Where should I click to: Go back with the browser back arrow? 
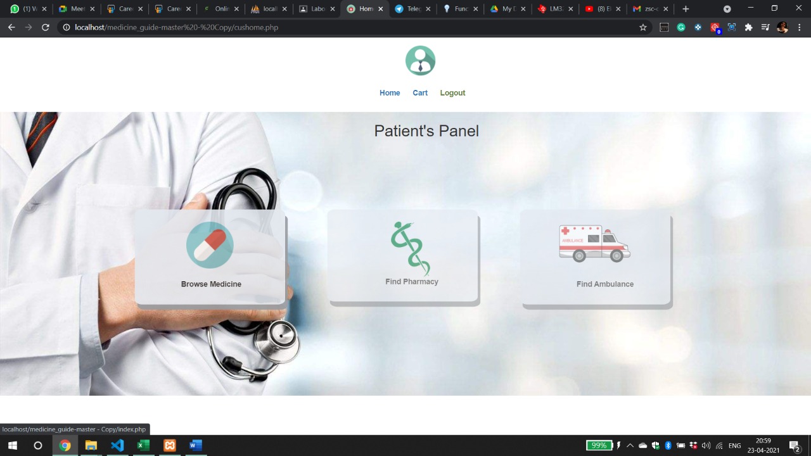click(11, 27)
